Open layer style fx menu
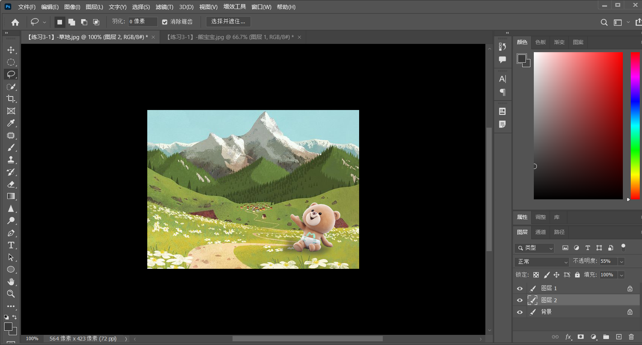The width and height of the screenshot is (642, 345). point(568,337)
